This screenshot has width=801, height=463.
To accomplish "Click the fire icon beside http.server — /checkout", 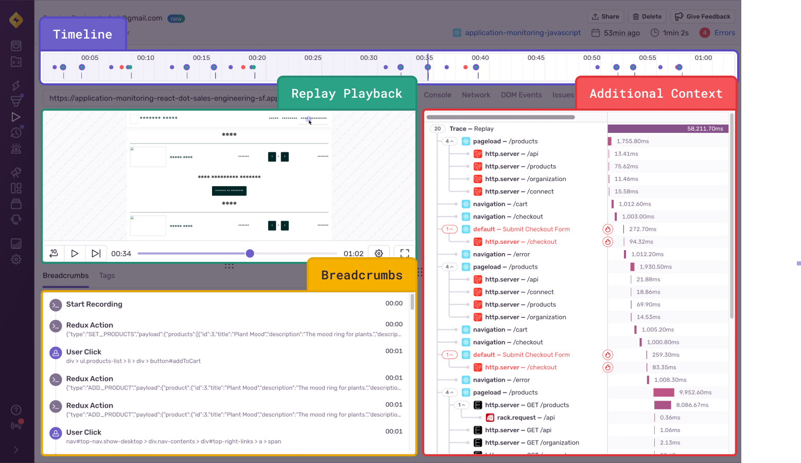I will coord(608,242).
